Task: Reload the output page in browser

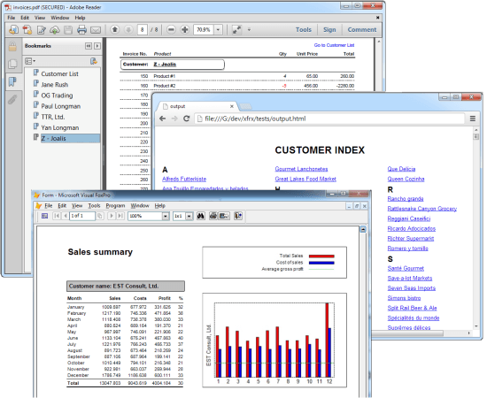Action: point(186,119)
